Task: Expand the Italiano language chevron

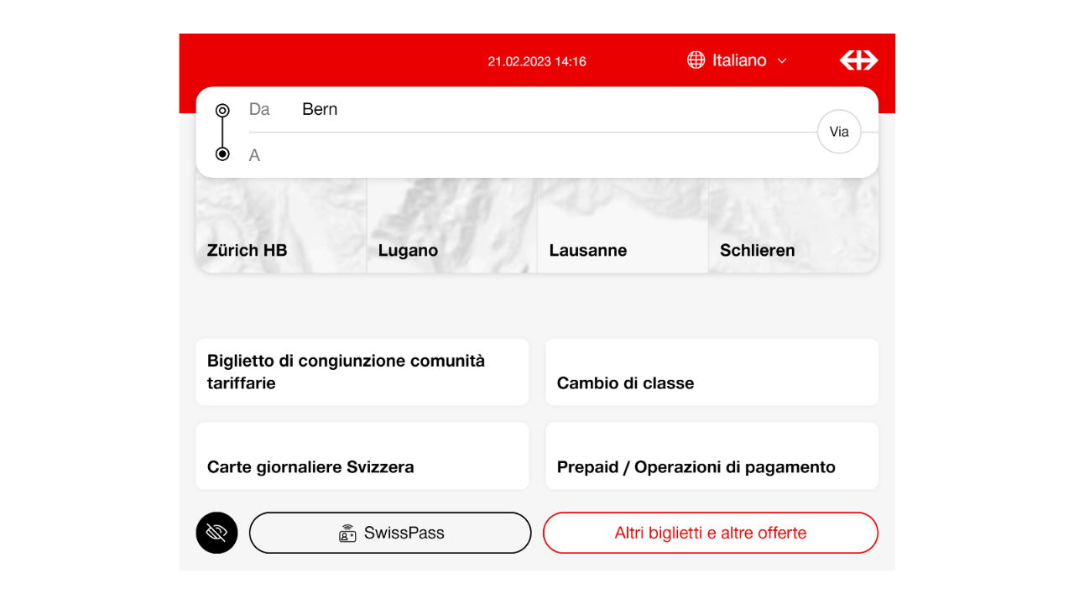Action: pos(782,60)
